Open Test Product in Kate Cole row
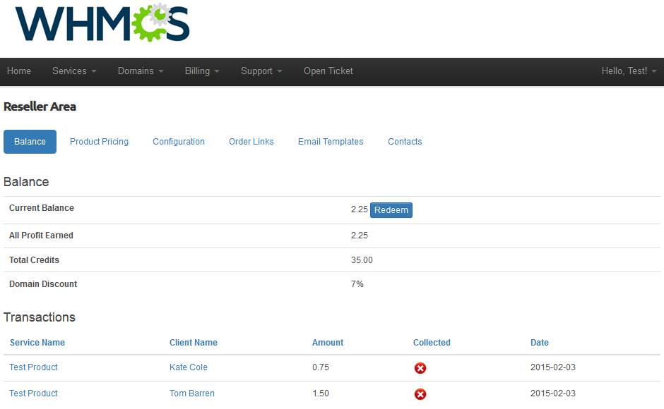 (x=33, y=367)
